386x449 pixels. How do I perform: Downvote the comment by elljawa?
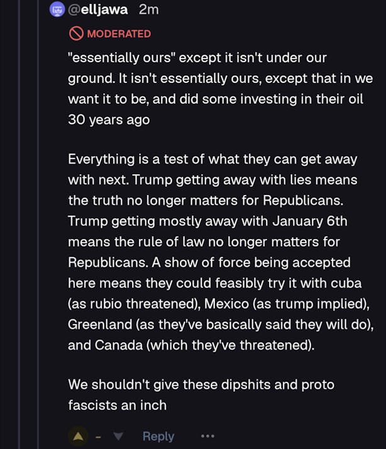(x=119, y=436)
